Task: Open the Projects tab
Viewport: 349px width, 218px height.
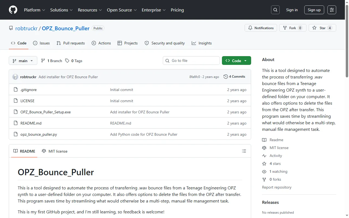Action: 127,43
